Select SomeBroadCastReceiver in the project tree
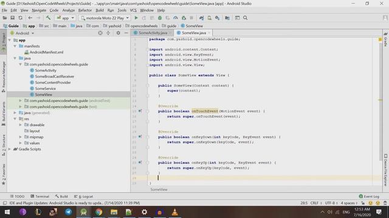The image size is (389, 218). click(x=55, y=76)
